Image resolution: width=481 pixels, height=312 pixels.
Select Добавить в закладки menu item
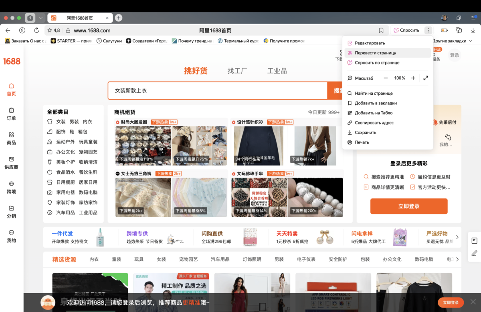(x=388, y=103)
